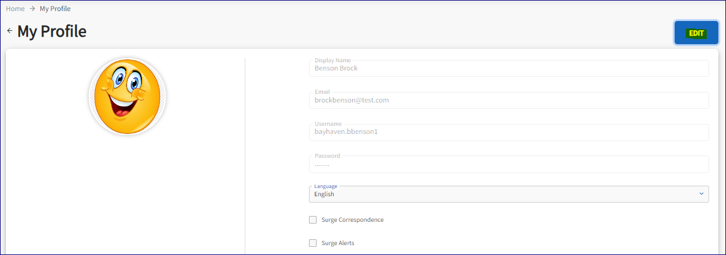Click the Surge Correspondence label text
The height and width of the screenshot is (255, 726).
point(352,220)
